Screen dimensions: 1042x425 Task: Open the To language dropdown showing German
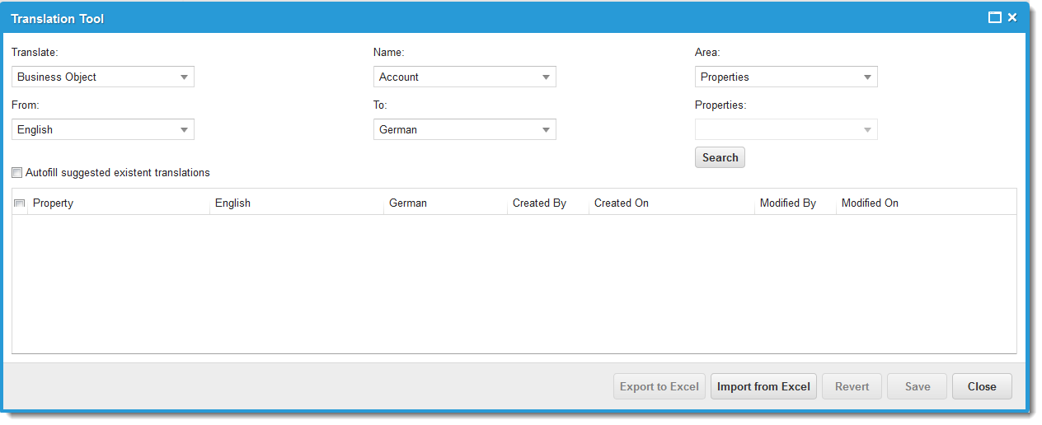[x=465, y=129]
